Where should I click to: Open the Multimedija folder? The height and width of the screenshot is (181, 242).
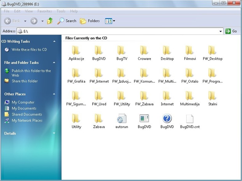pos(190,96)
